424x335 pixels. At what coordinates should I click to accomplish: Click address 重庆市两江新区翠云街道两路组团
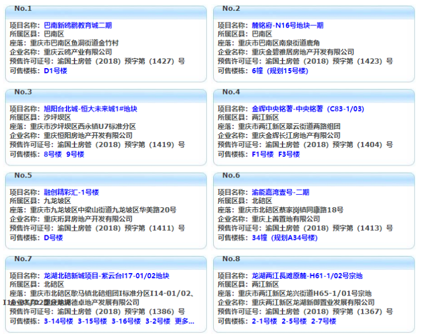pos(289,127)
